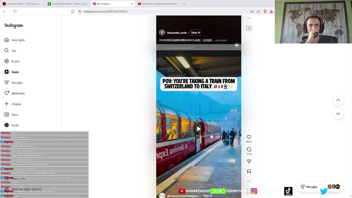Reload the page with refresh icon
Screen dimensions: 352x198
(x=15, y=11)
